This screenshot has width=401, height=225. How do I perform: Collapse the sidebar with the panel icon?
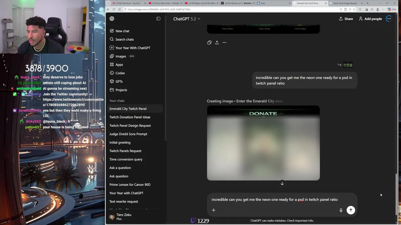tap(158, 19)
